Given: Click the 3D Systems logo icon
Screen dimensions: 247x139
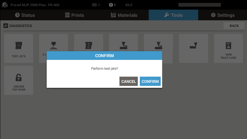Looking at the screenshot, I should tap(5, 5).
